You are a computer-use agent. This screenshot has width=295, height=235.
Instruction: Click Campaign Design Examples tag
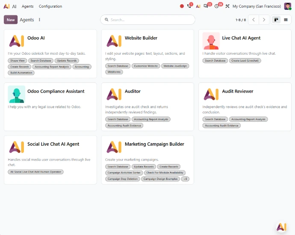tap(160, 179)
